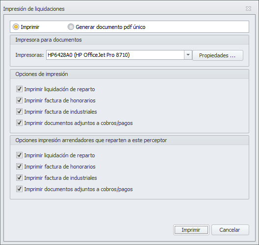Image resolution: width=259 pixels, height=245 pixels.
Task: Choose Generar documento pdf único radio option
Action: 106,27
